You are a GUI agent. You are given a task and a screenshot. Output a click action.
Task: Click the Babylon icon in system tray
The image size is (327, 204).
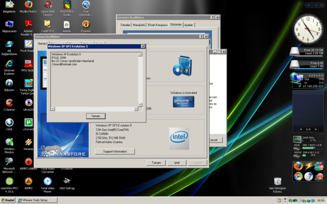tap(309, 201)
